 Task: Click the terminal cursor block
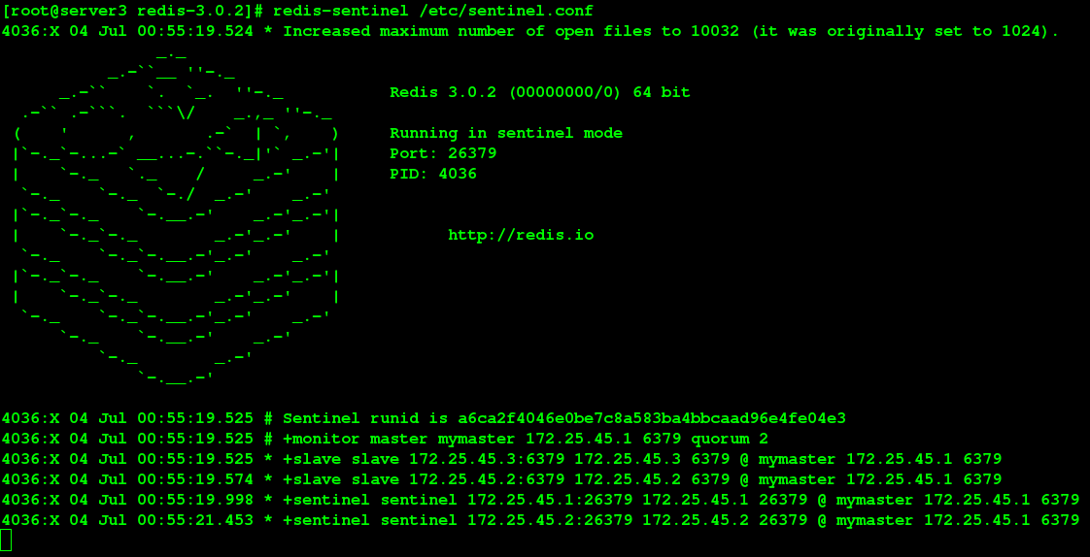(x=6, y=541)
